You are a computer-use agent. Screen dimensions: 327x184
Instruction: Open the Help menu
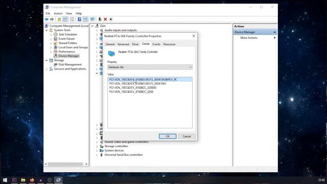click(79, 13)
